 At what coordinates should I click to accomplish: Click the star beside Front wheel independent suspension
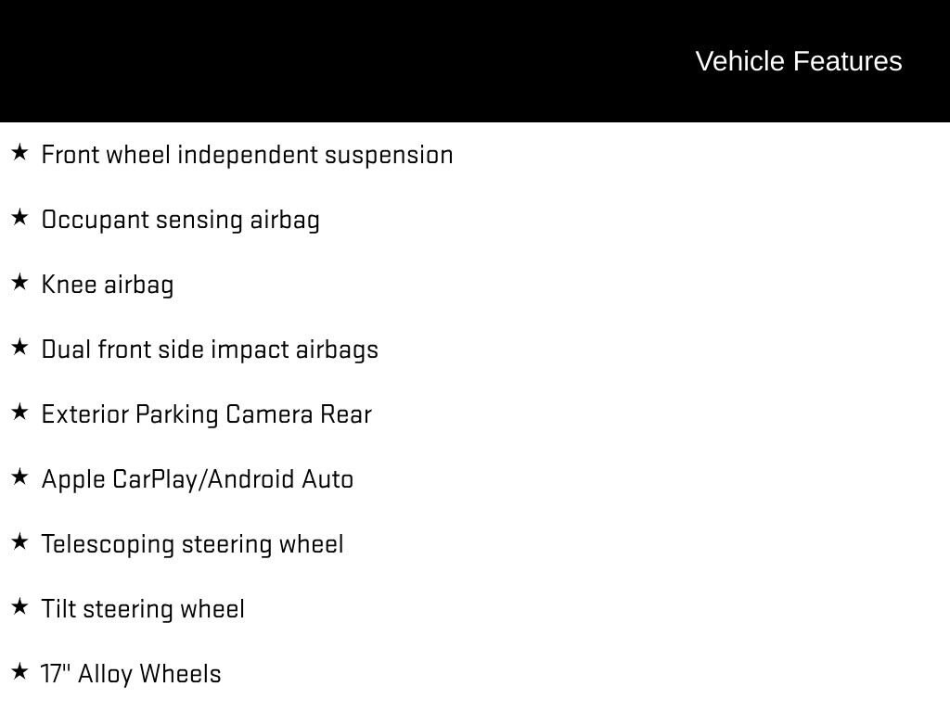(x=19, y=153)
